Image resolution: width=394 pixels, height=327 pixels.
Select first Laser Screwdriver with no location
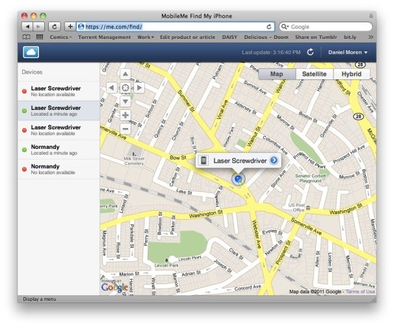click(59, 91)
